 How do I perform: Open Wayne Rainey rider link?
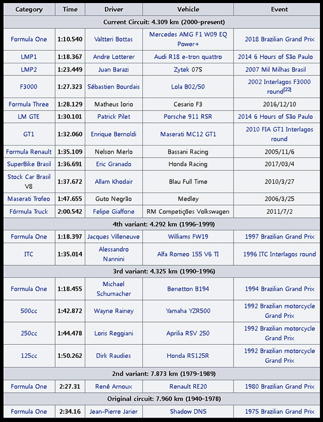(x=113, y=311)
